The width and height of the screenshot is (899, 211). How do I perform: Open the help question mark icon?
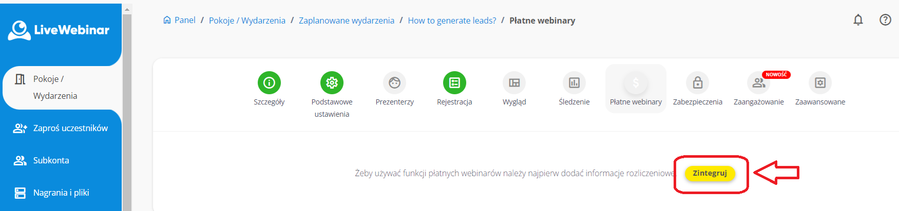[x=885, y=20]
